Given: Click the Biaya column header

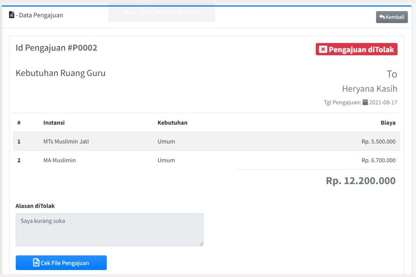Looking at the screenshot, I should point(388,123).
